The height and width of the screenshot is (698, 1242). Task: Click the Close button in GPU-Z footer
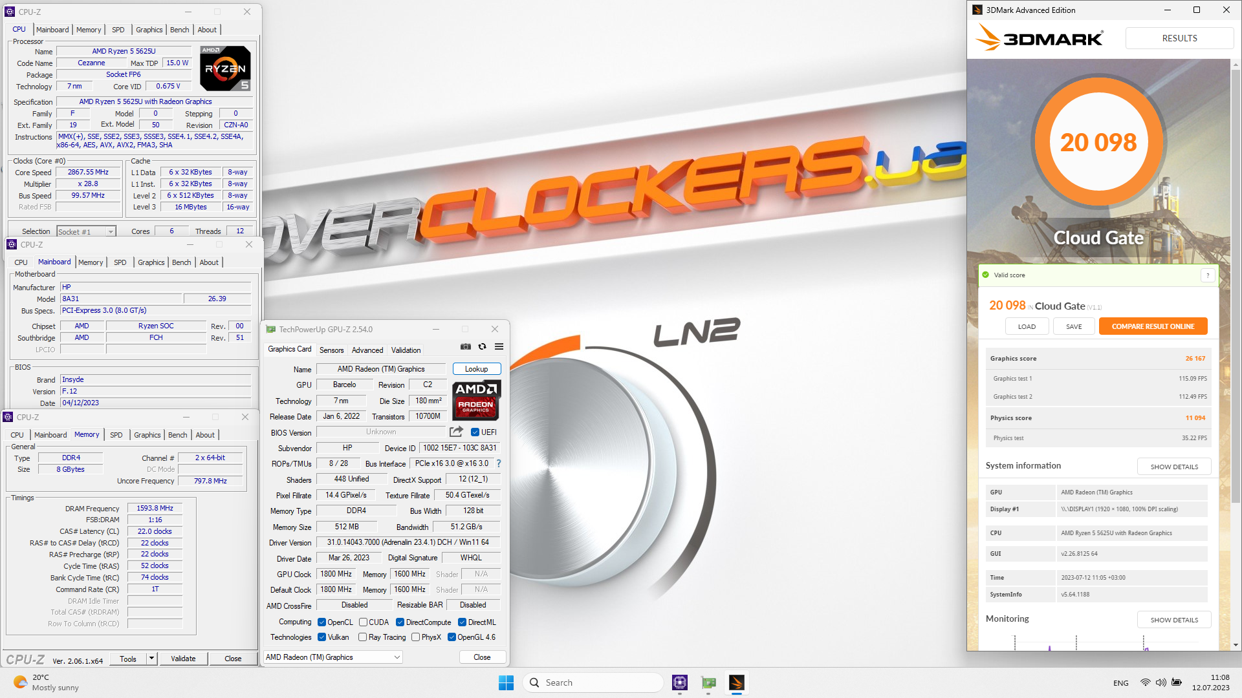coord(482,657)
